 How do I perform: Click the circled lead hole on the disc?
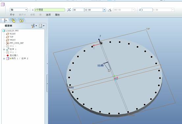101,43
